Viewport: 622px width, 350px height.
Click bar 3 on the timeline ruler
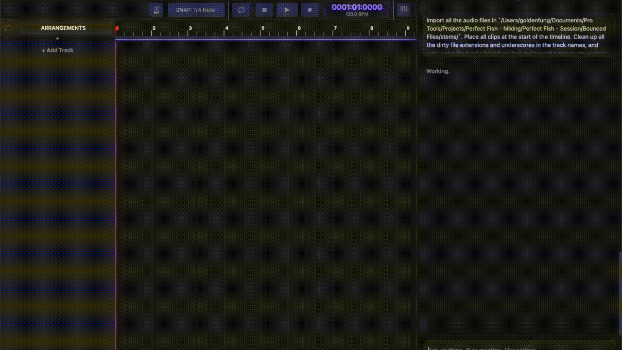pyautogui.click(x=190, y=28)
